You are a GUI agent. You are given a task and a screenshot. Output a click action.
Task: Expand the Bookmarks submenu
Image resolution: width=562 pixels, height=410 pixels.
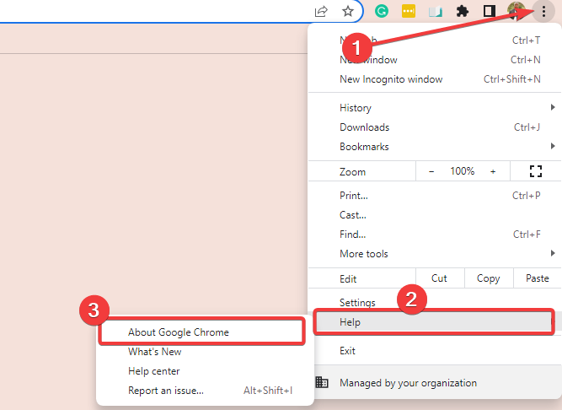click(435, 146)
